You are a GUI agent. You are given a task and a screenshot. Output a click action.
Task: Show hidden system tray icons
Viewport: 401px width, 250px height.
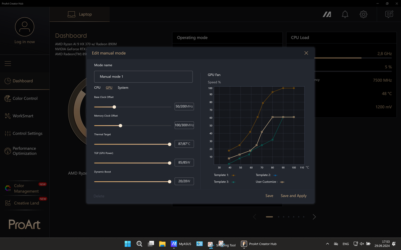327,244
